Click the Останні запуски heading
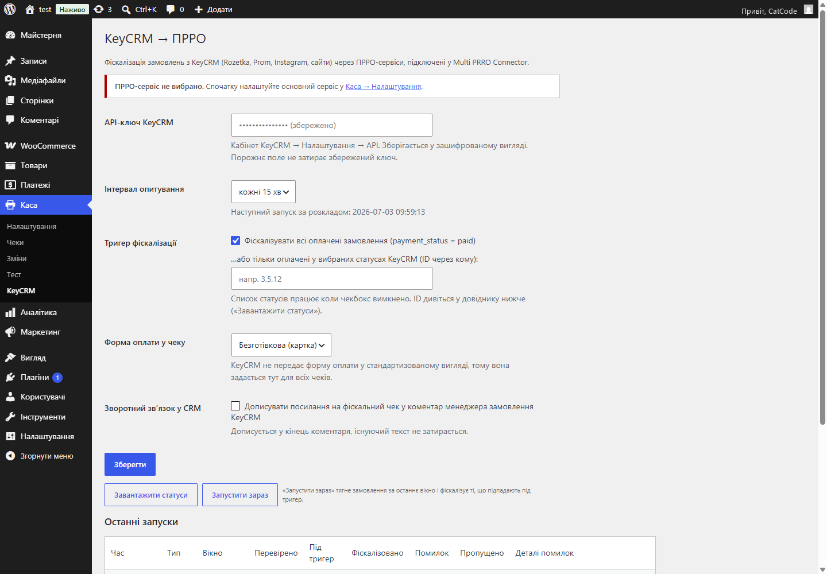 click(141, 522)
